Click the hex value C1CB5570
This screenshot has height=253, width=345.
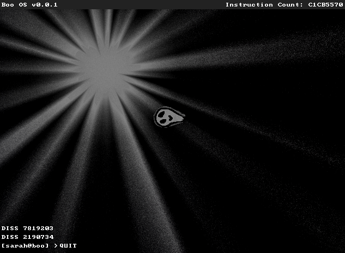(x=325, y=4)
